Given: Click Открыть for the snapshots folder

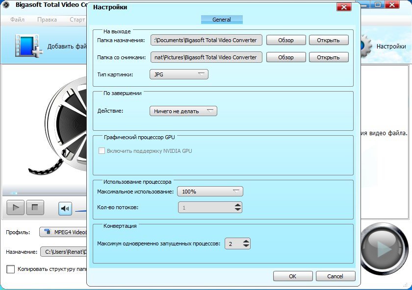Looking at the screenshot, I should (329, 57).
